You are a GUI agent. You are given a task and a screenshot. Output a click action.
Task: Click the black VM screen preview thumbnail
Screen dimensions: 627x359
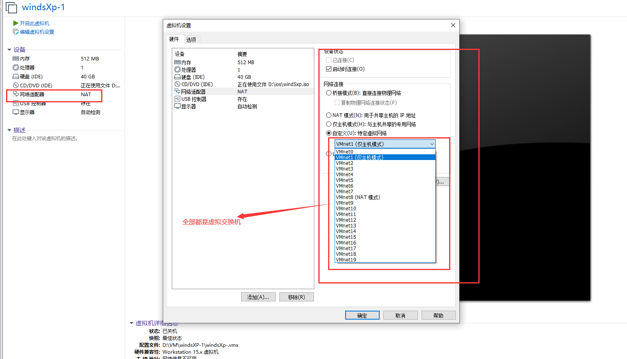[525, 167]
